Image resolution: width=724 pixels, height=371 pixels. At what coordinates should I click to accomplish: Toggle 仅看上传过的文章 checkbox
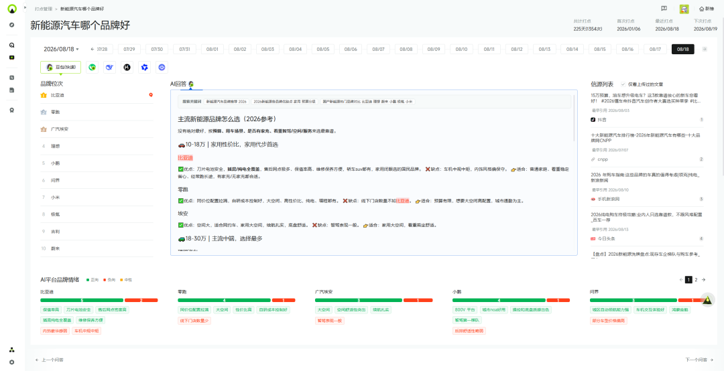tap(623, 84)
